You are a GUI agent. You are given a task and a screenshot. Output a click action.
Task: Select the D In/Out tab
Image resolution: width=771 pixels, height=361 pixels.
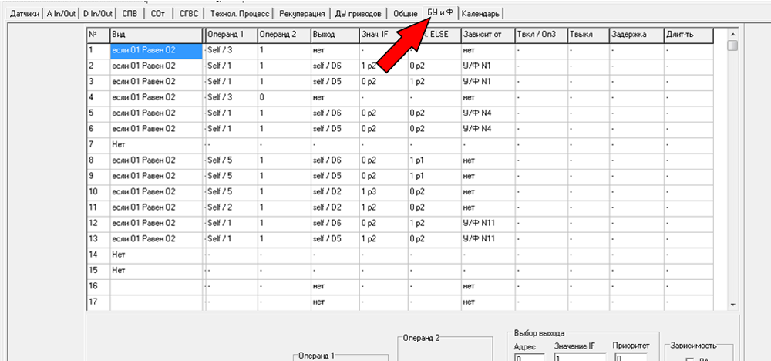(x=99, y=14)
